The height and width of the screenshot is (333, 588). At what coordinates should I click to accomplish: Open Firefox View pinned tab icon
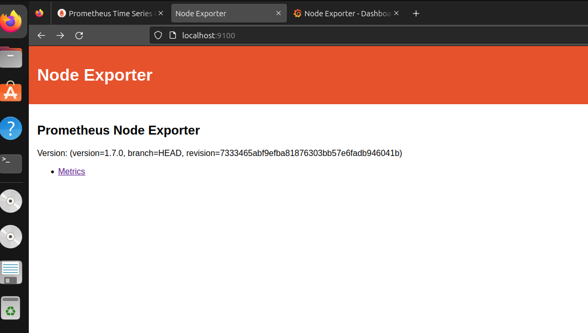39,14
